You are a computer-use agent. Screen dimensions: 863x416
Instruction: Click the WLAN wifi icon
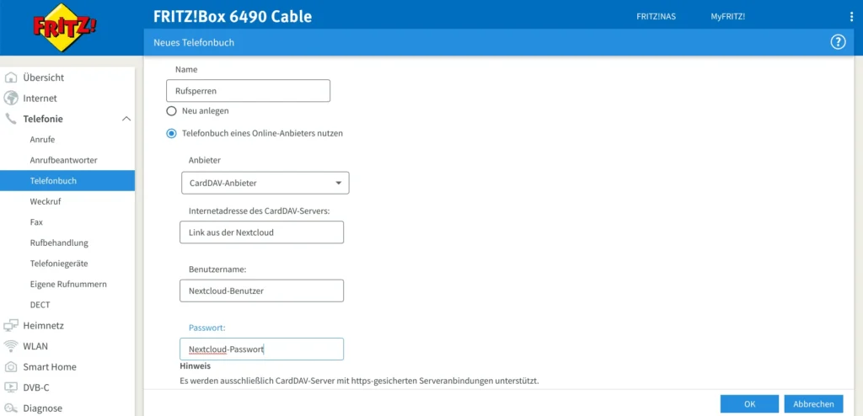(x=11, y=346)
